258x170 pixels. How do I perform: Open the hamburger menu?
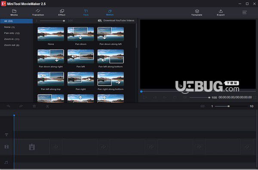[245, 12]
